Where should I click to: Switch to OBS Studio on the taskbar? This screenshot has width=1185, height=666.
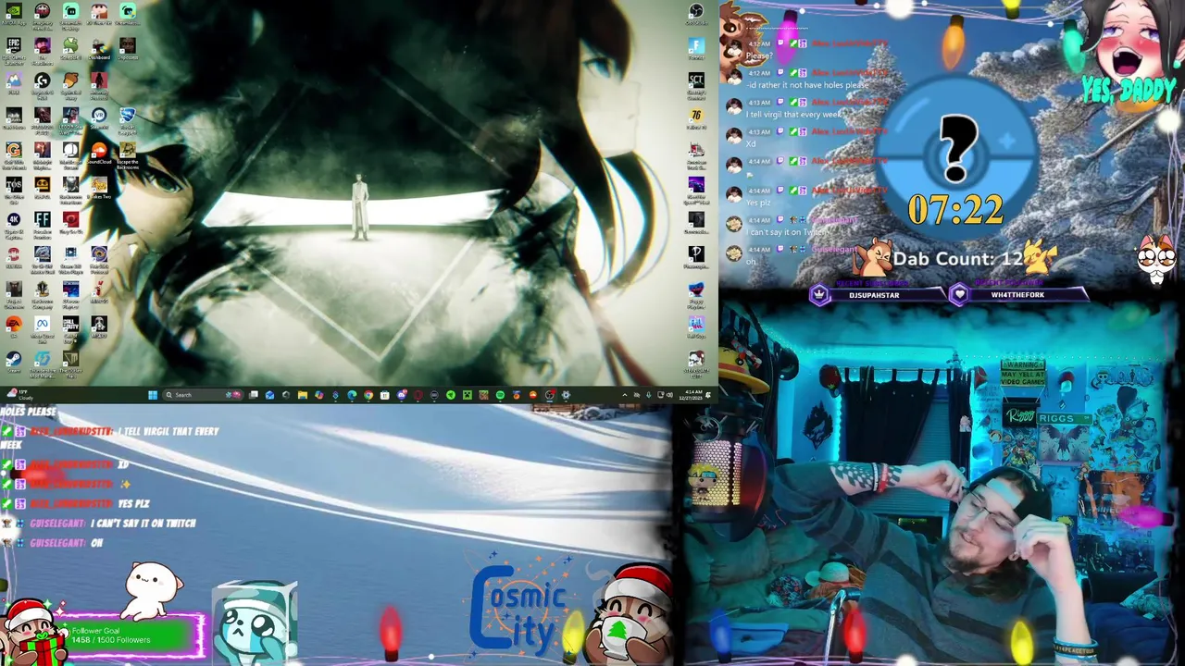(549, 395)
